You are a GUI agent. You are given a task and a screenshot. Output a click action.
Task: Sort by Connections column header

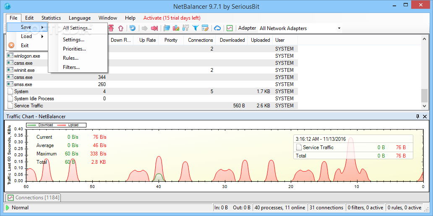[201, 40]
